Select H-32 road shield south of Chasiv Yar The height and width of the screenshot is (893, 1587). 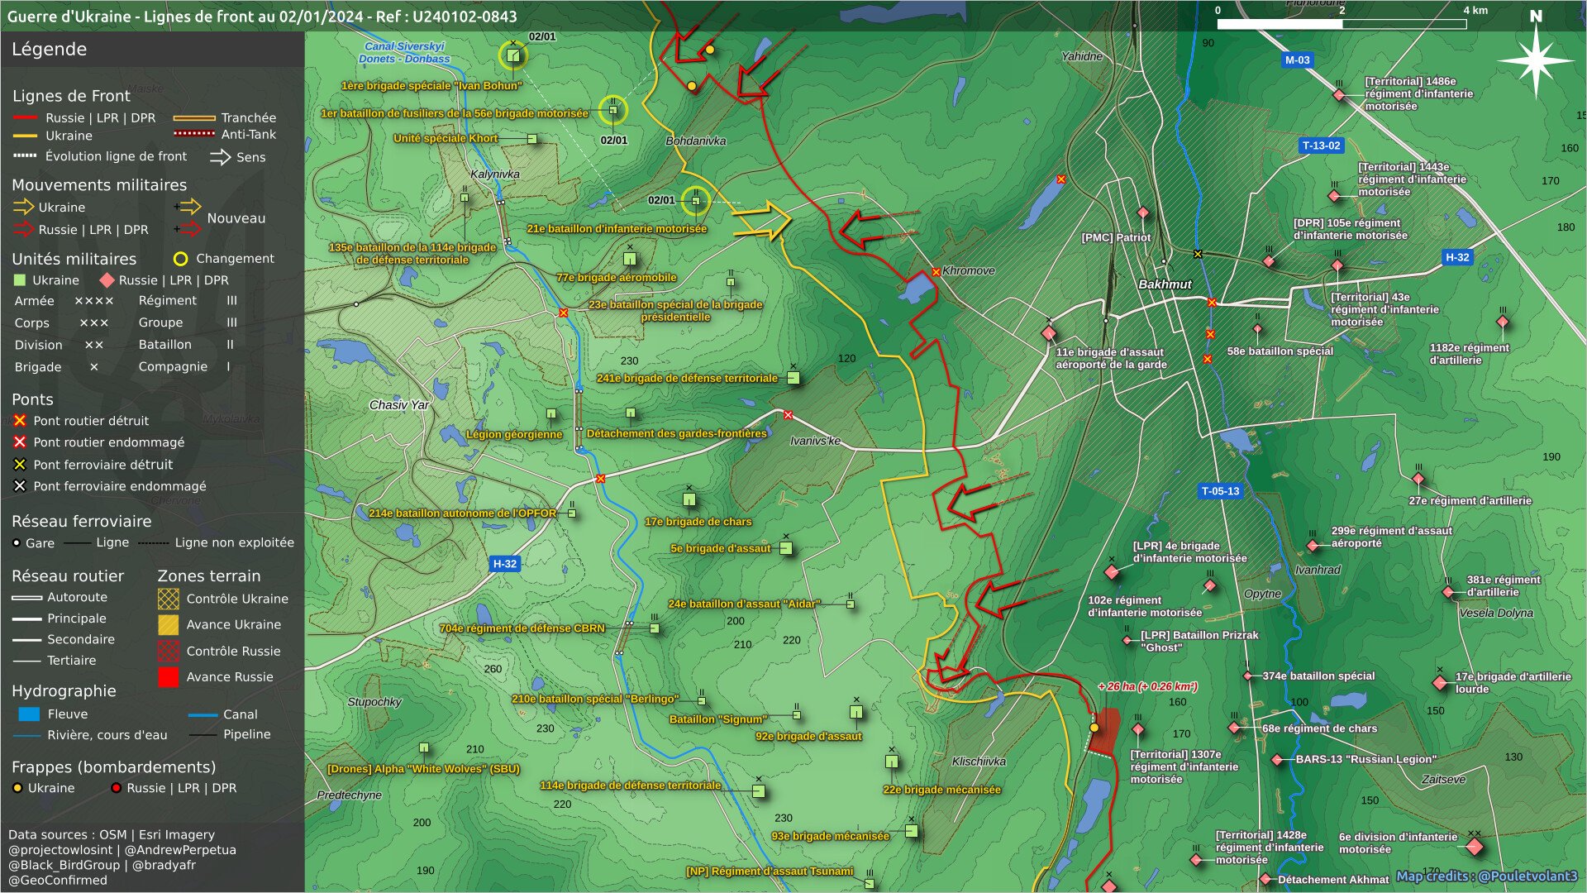tap(504, 564)
